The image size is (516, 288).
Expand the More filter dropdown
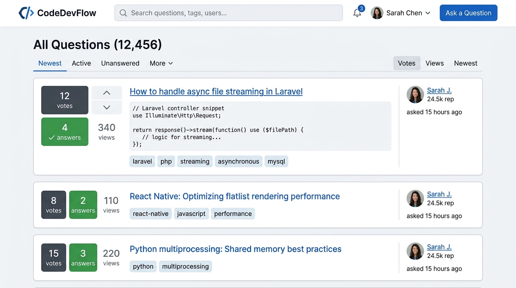point(161,63)
